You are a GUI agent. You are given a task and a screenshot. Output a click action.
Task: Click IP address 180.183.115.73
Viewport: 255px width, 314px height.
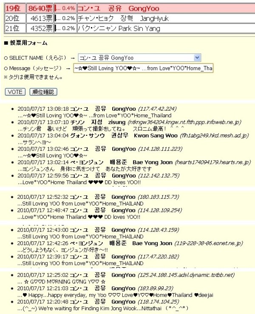pyautogui.click(x=159, y=197)
